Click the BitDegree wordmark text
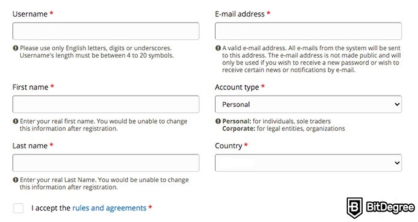This screenshot has height=222, width=418. tap(390, 207)
